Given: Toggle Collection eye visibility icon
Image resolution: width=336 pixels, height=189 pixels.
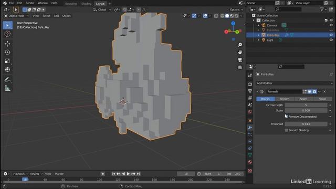Looking at the screenshot, I should tap(331, 20).
